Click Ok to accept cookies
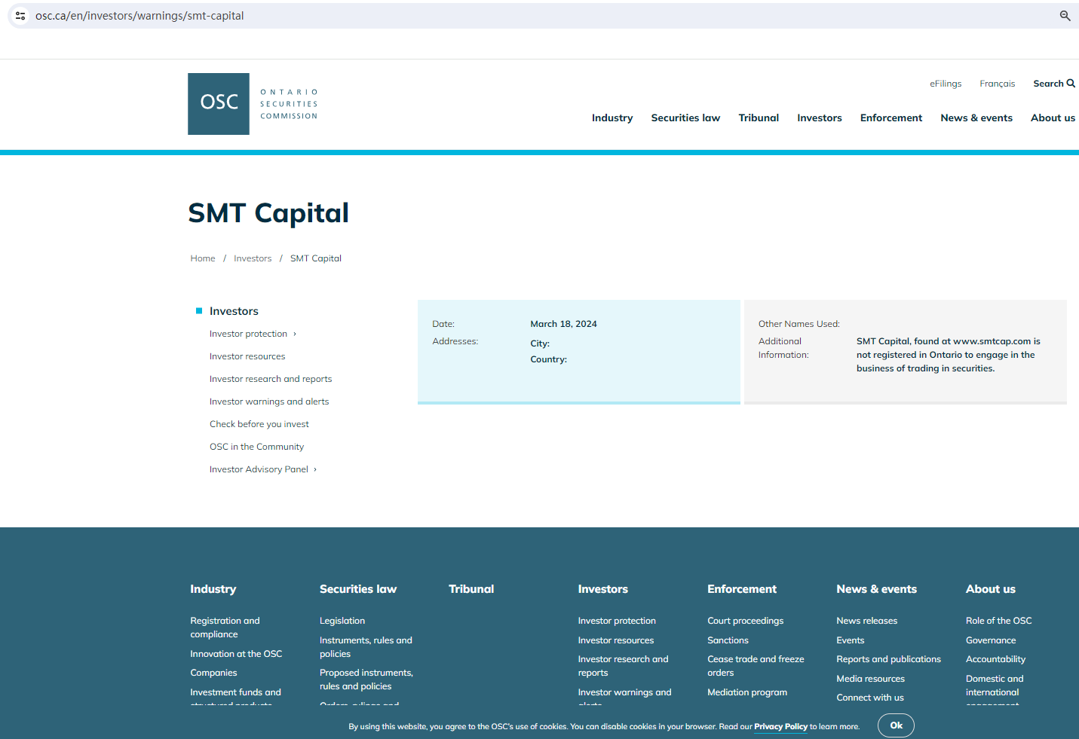1079x739 pixels. click(895, 725)
